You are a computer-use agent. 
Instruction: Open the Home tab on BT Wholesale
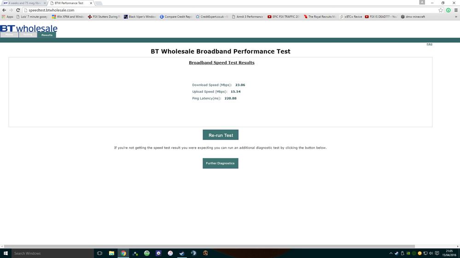tap(9, 35)
